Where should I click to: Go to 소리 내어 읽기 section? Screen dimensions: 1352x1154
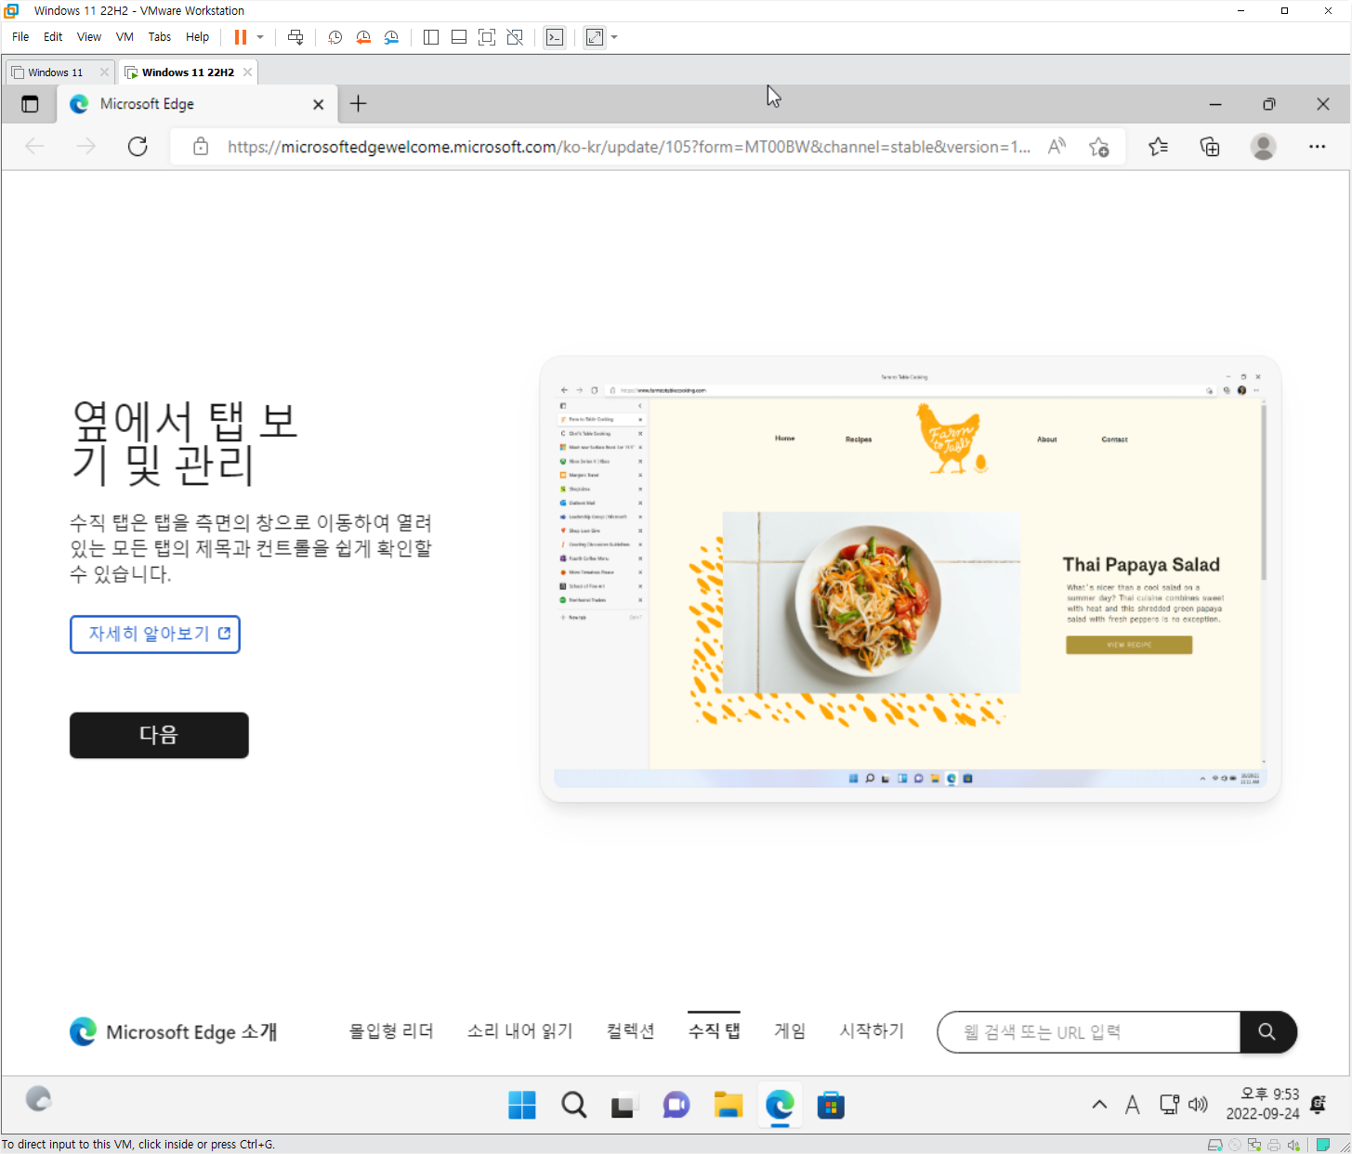point(520,1031)
